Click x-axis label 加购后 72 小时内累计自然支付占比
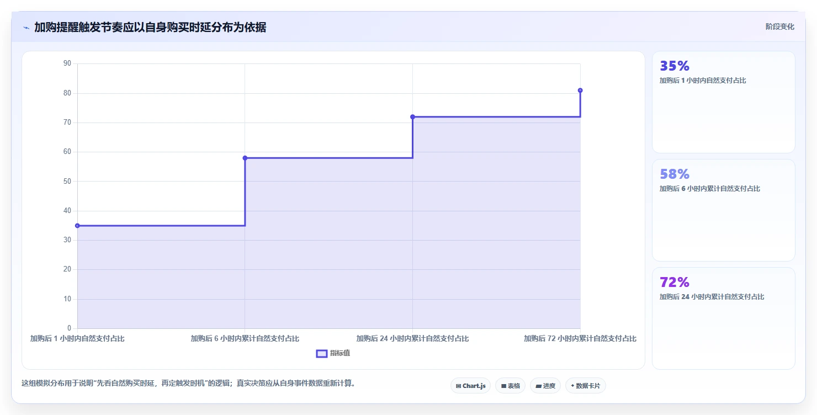This screenshot has height=415, width=817. tap(580, 339)
